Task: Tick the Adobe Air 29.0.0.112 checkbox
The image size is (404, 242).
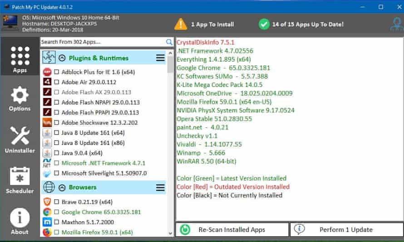Action: tap(57, 82)
